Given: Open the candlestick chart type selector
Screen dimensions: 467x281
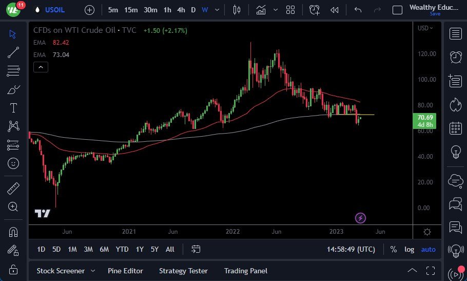Looking at the screenshot, I should pyautogui.click(x=237, y=10).
